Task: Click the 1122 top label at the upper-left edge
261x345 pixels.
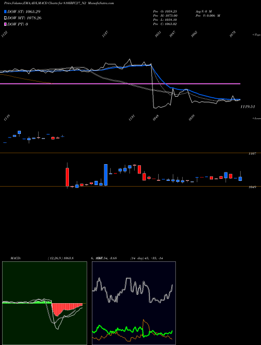Action: pyautogui.click(x=5, y=34)
